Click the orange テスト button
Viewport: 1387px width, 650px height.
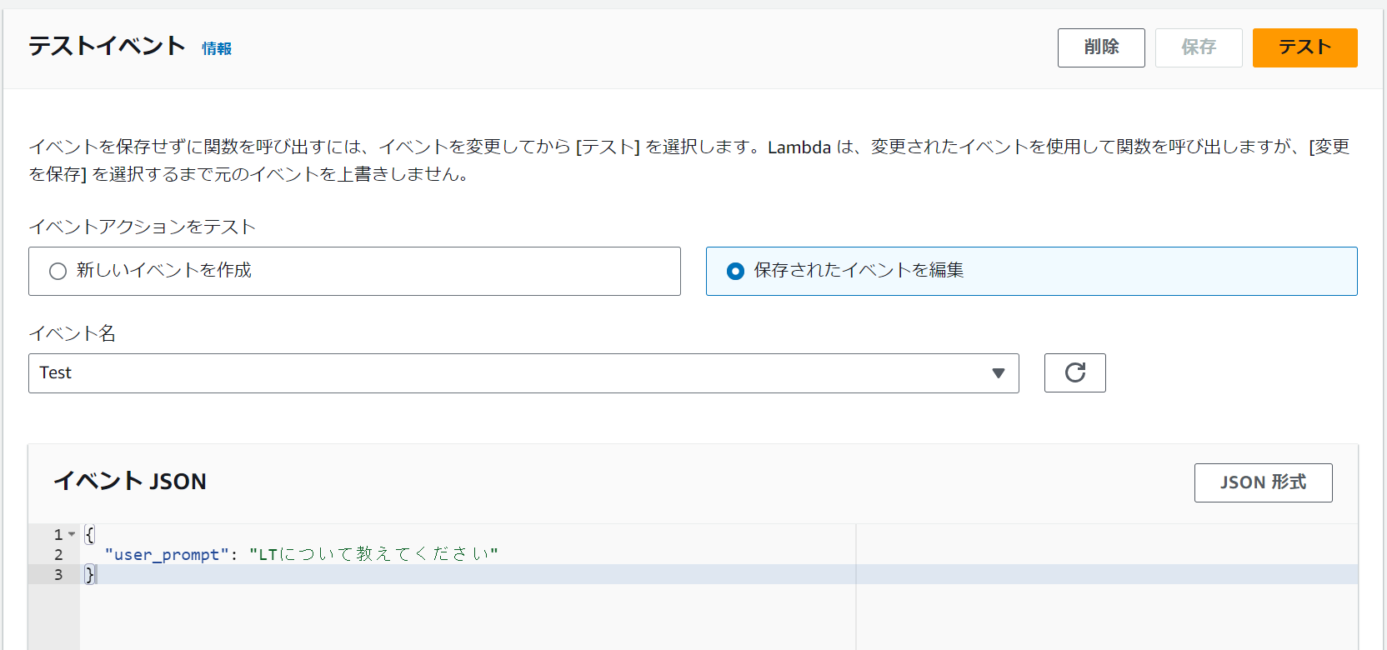coord(1304,47)
